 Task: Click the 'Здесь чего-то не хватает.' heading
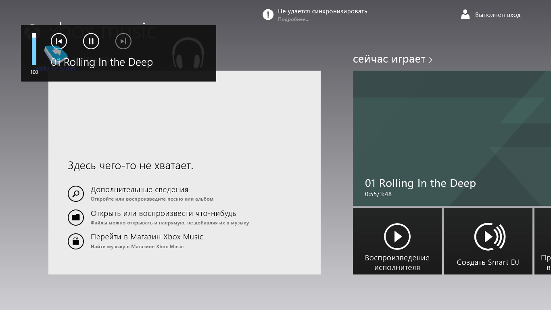(131, 165)
